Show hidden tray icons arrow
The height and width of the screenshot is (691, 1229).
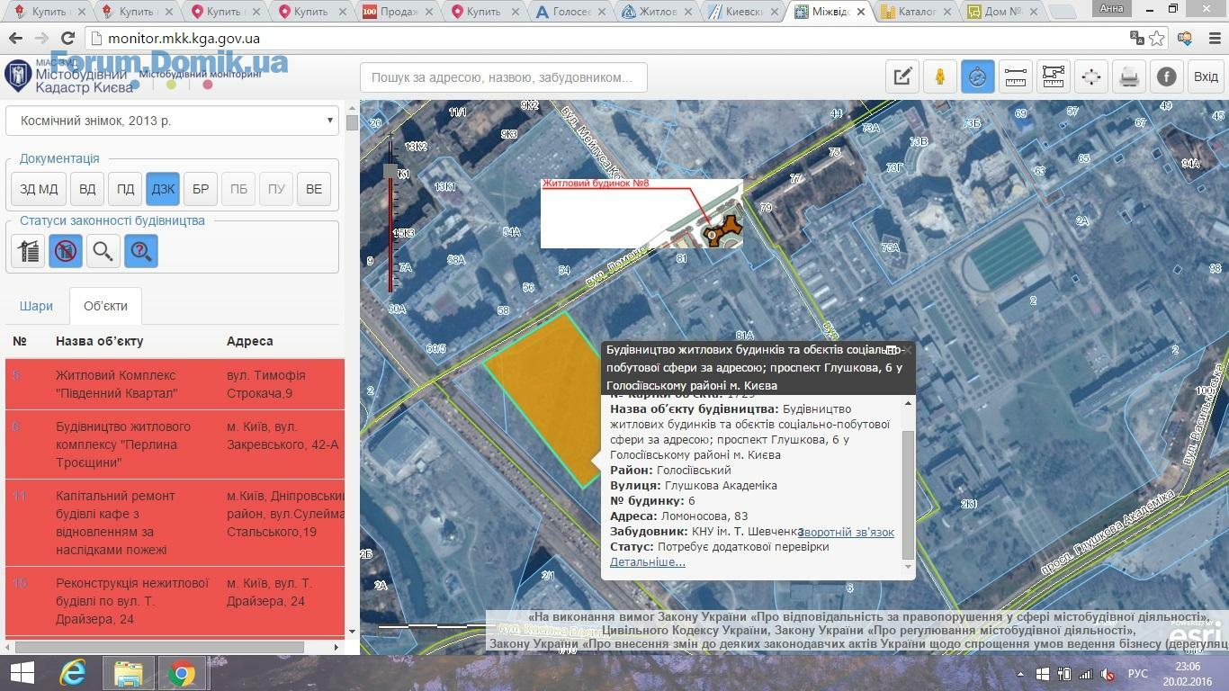[x=1021, y=674]
